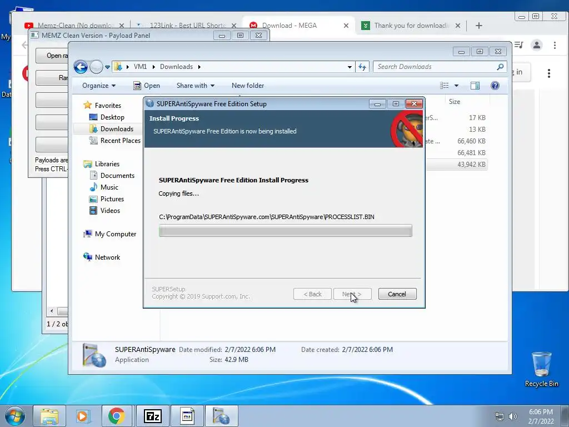Open Google Chrome from the taskbar
569x427 pixels.
(116, 416)
